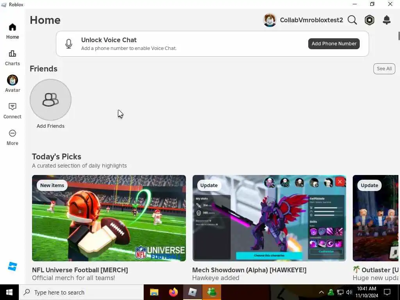Click Add Phone Number button
Viewport: 400px width, 300px height.
[334, 44]
